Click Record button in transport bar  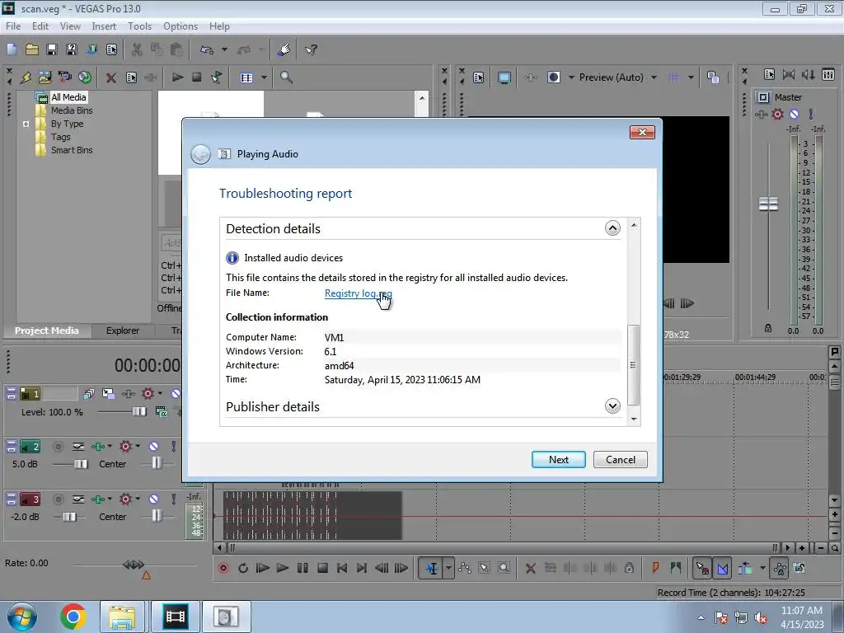point(223,568)
